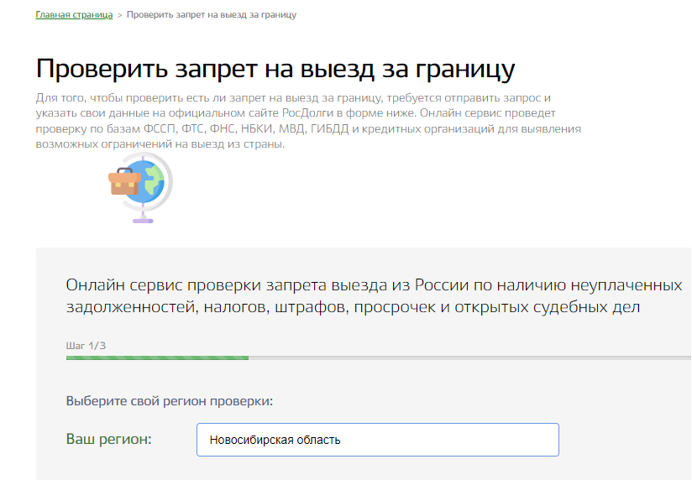Click the breadcrumb separator arrow
The width and height of the screenshot is (692, 480).
119,15
